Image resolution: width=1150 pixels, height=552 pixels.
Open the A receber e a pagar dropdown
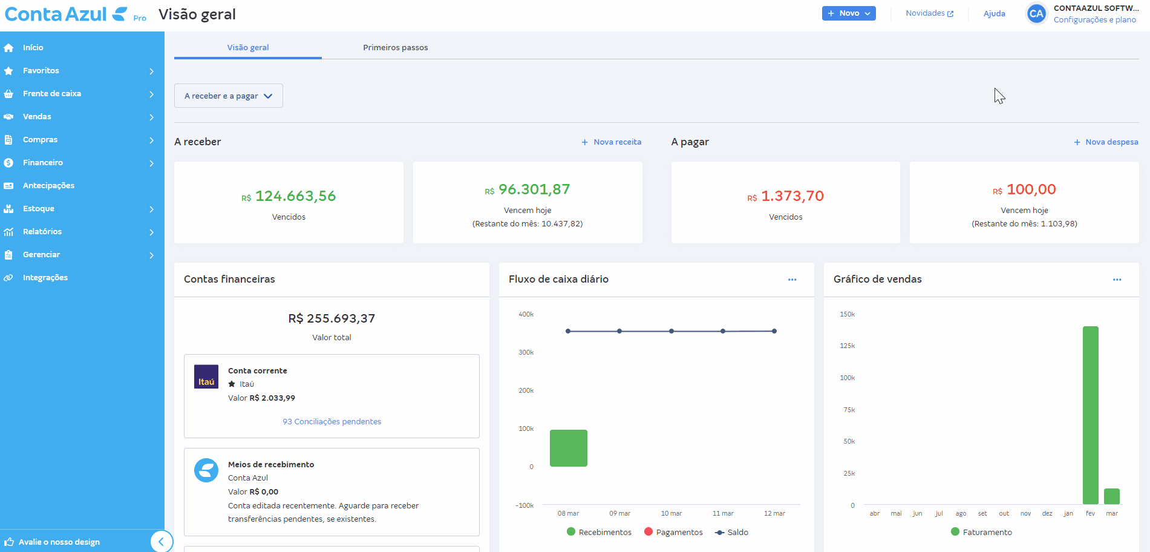[229, 96]
